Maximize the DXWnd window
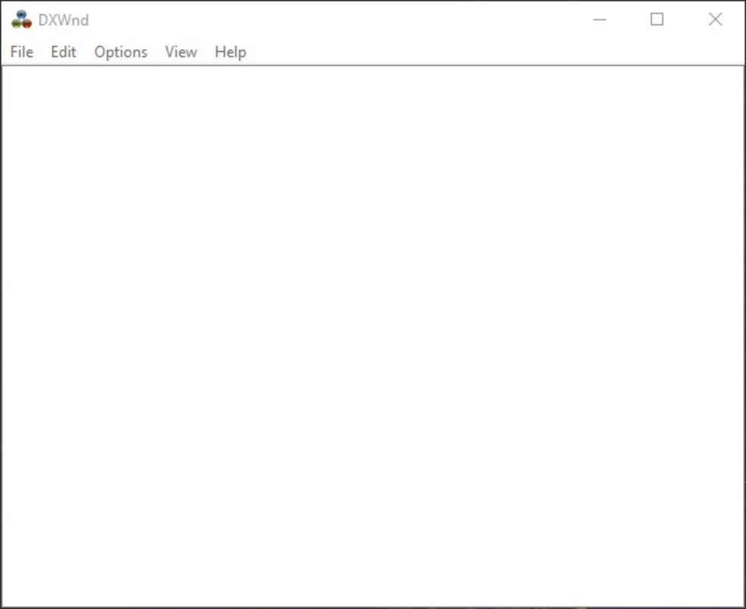The height and width of the screenshot is (609, 746). [657, 20]
